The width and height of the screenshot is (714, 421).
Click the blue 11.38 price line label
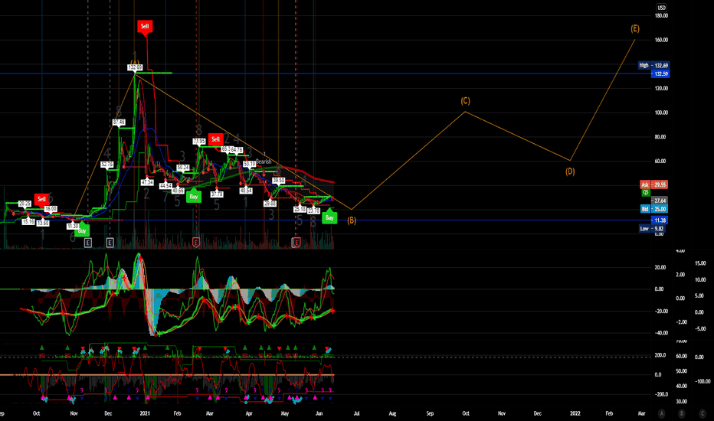[660, 220]
